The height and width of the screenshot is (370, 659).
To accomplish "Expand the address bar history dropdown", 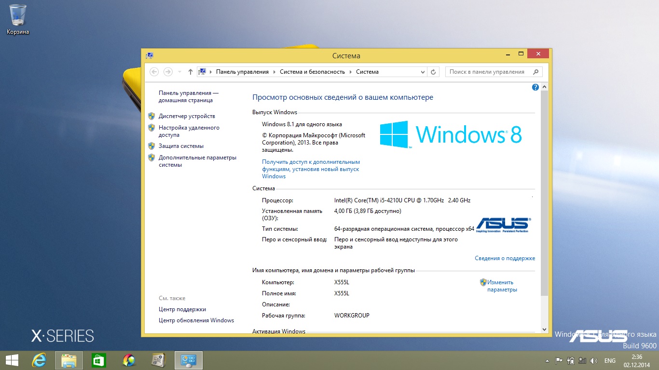I will tap(423, 72).
